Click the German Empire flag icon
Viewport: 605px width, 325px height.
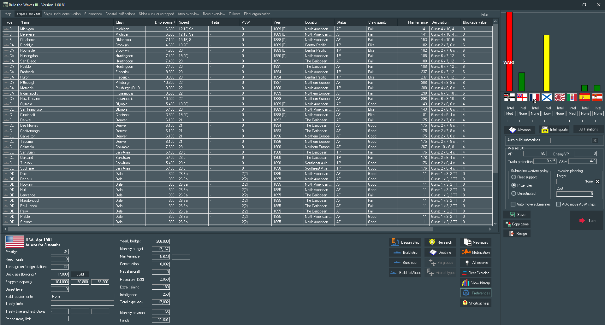[509, 97]
